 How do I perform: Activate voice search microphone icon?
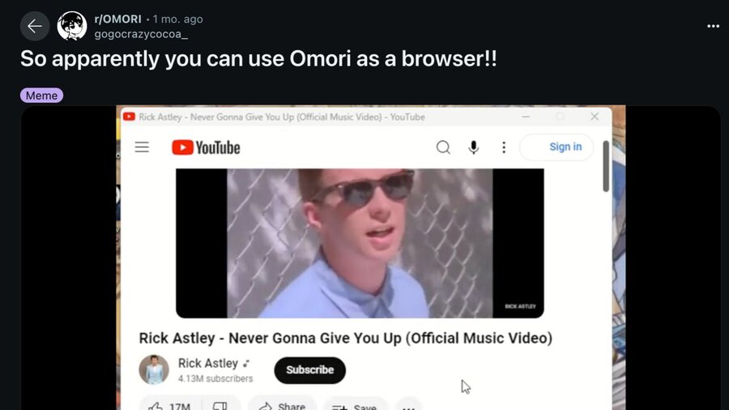473,147
